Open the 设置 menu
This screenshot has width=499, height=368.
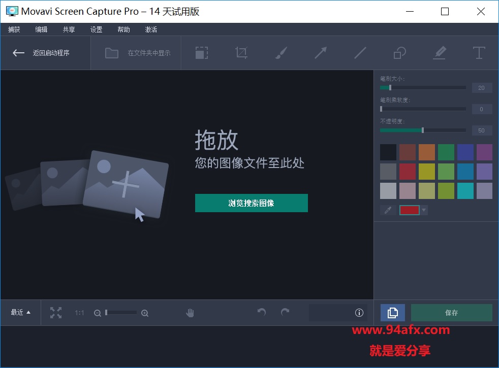[x=96, y=29]
